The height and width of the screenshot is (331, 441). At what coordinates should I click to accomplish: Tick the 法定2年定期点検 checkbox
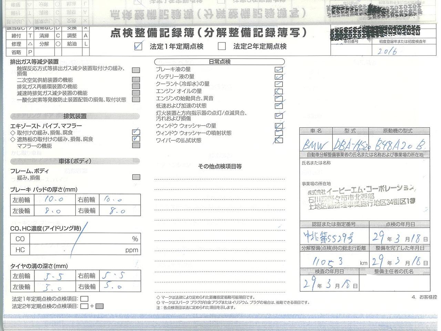[222, 46]
